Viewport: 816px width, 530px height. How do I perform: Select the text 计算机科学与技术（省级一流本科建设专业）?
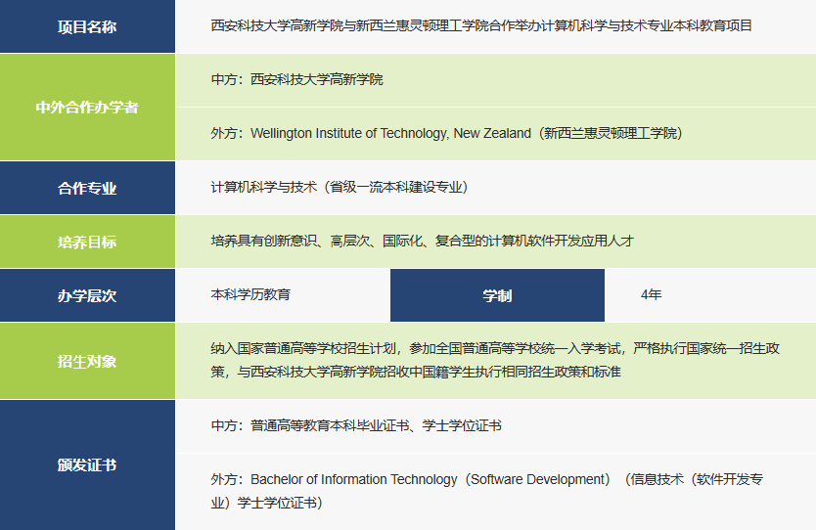[x=340, y=187]
